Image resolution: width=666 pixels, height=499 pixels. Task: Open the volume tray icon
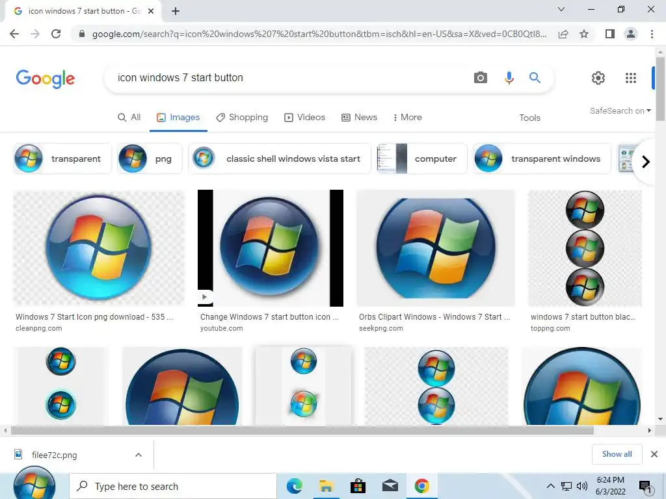pyautogui.click(x=582, y=486)
